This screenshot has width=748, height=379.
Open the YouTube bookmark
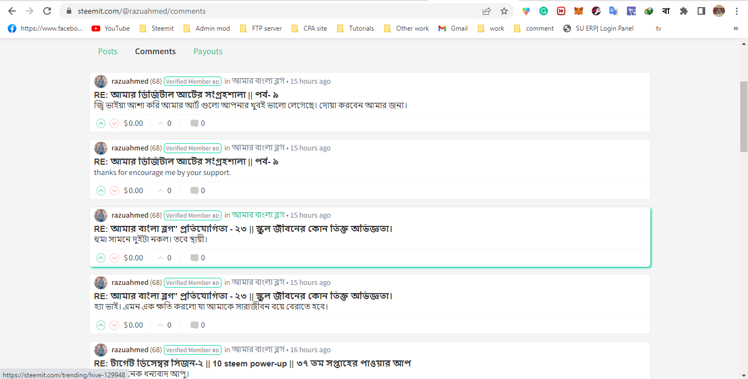point(111,28)
